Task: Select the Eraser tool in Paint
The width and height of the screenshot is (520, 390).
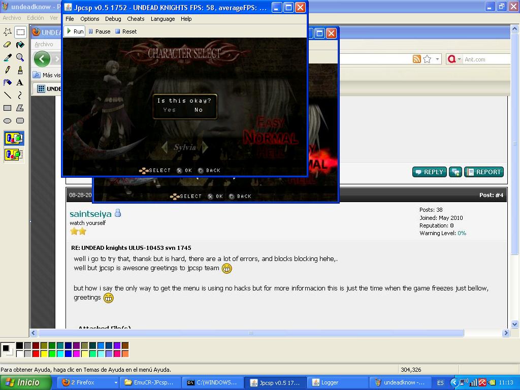Action: tap(8, 45)
